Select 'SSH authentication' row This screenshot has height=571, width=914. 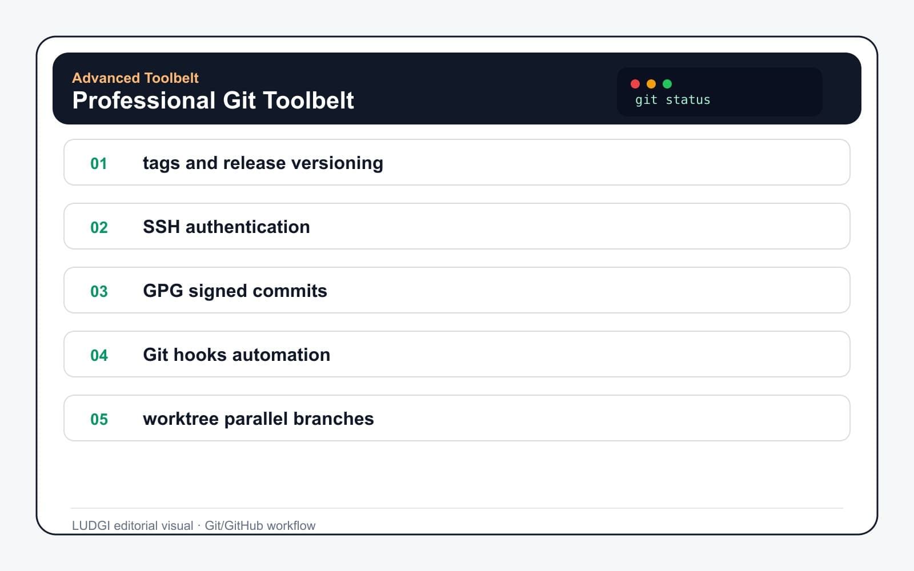pyautogui.click(x=457, y=226)
